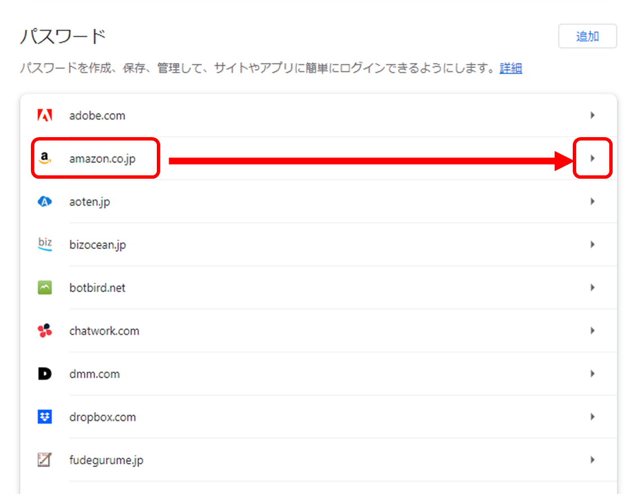Select the dropbox.com text label
The width and height of the screenshot is (625, 494).
pyautogui.click(x=102, y=418)
